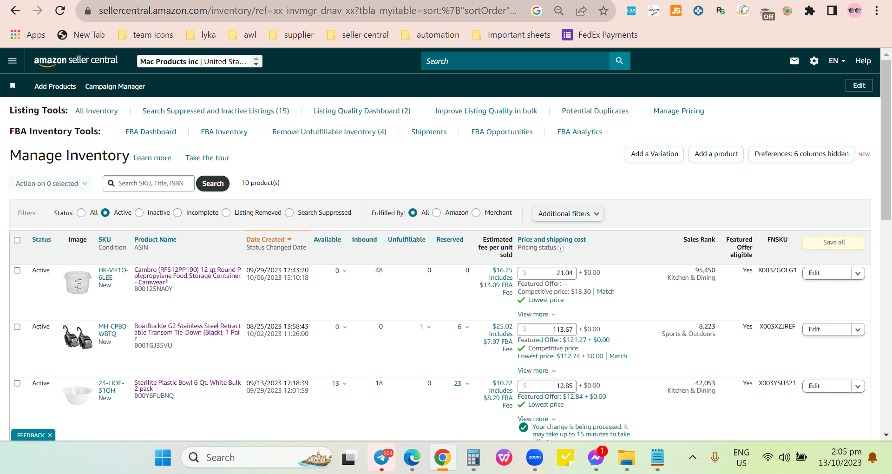Open Add Products menu item
Image resolution: width=892 pixels, height=474 pixels.
point(55,86)
